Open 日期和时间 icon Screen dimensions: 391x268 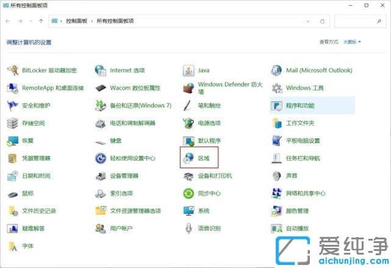pyautogui.click(x=13, y=176)
